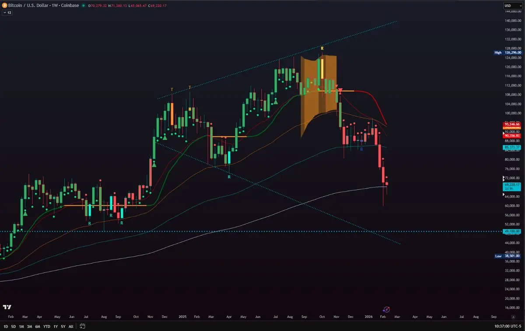Select the 5Y time range
Image resolution: width=525 pixels, height=331 pixels.
[x=63, y=326]
